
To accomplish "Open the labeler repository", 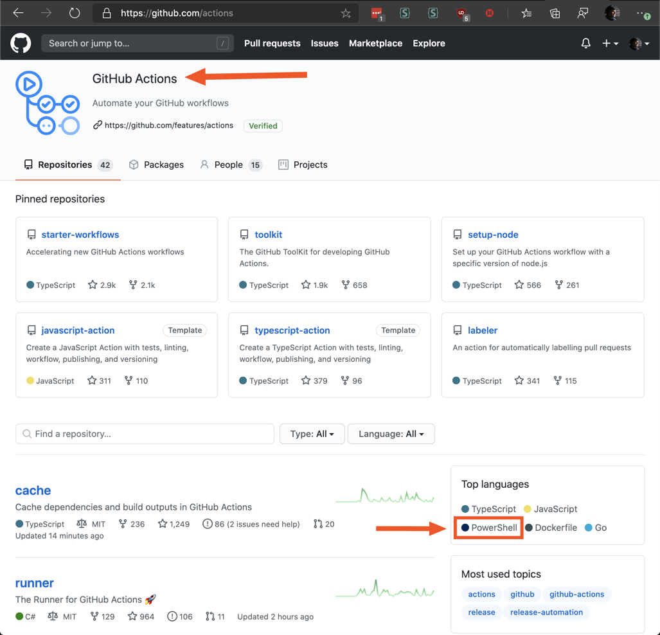I will 483,330.
